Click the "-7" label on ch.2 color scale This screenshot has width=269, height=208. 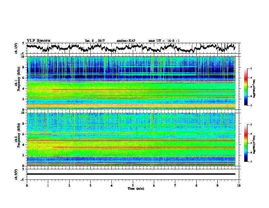[250, 162]
